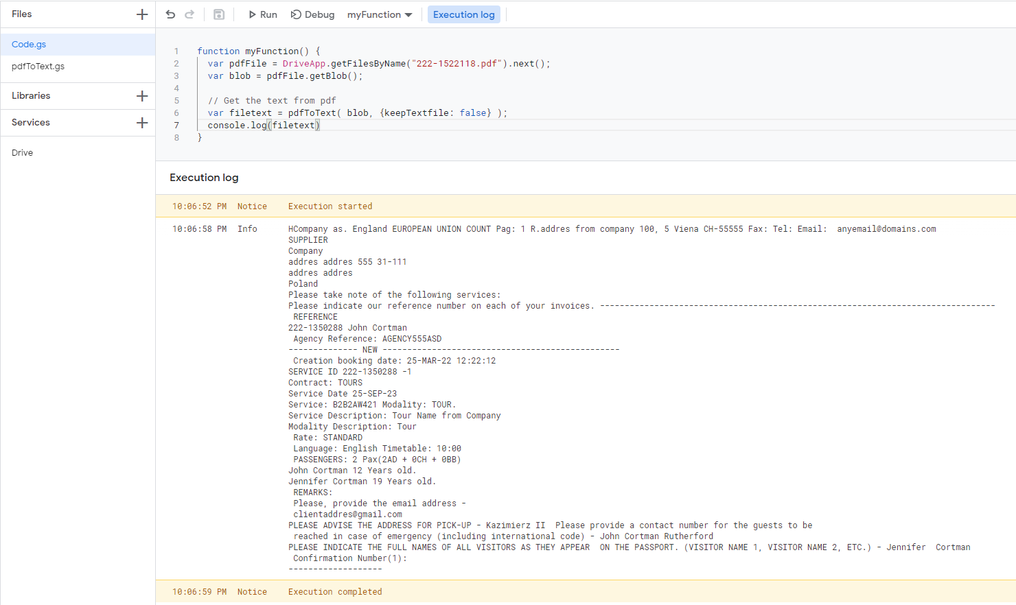Click line number 8 in the gutter
Image resolution: width=1016 pixels, height=605 pixels.
pos(176,138)
